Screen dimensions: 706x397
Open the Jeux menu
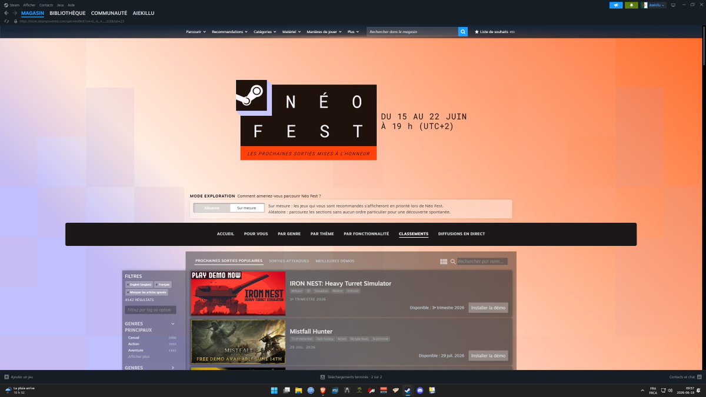click(60, 5)
